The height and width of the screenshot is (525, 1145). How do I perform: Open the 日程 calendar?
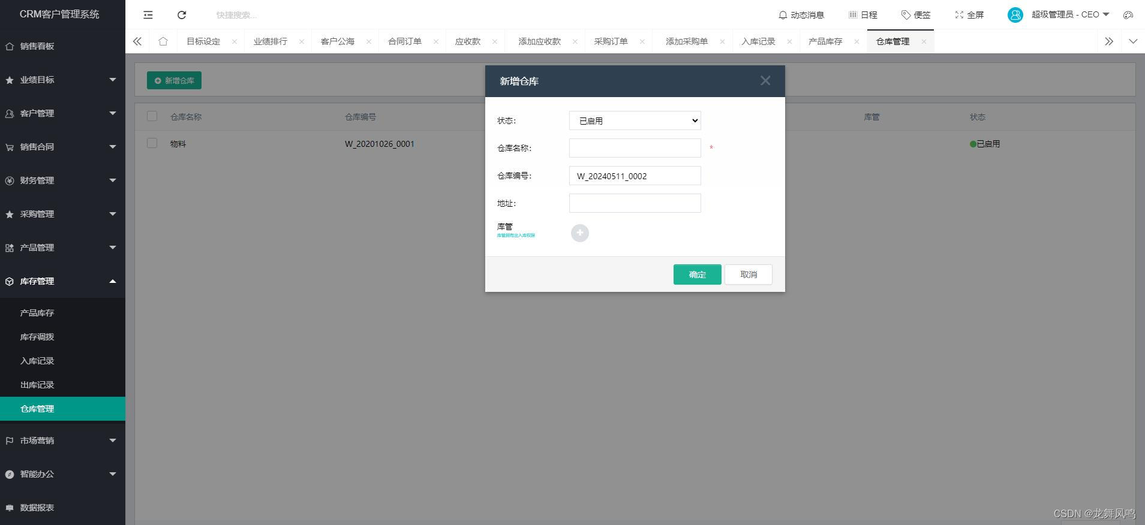[x=862, y=15]
